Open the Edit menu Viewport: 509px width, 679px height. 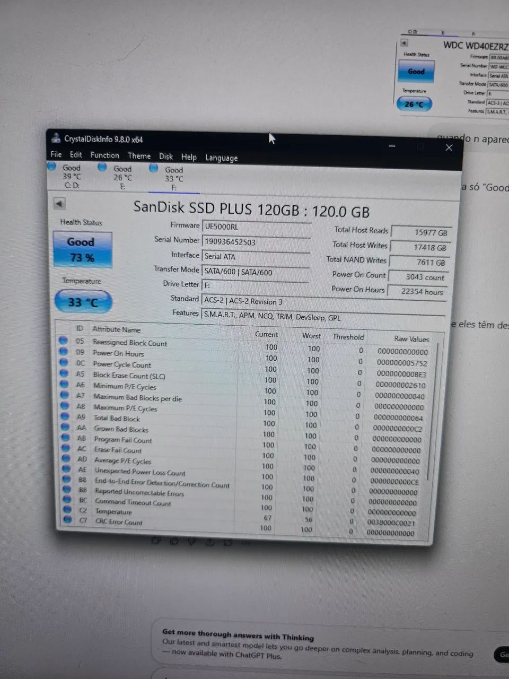click(x=76, y=155)
